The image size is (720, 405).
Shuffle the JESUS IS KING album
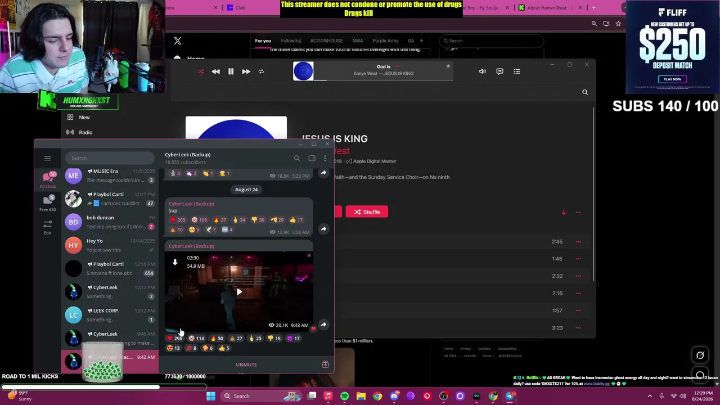(x=367, y=212)
